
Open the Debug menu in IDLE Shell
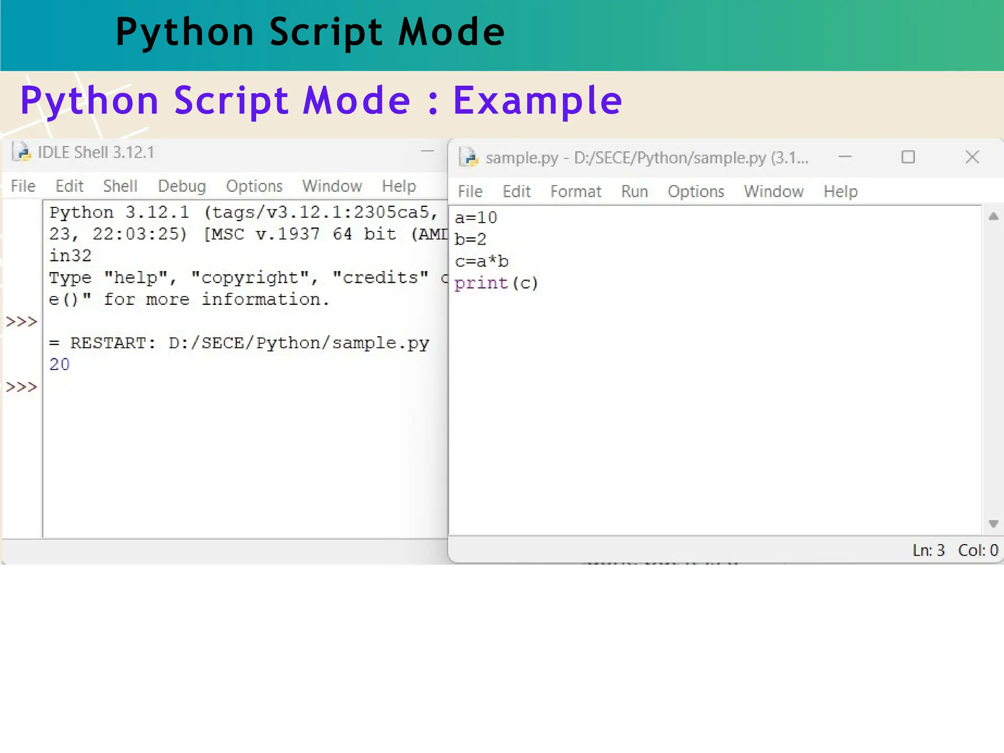[x=182, y=186]
